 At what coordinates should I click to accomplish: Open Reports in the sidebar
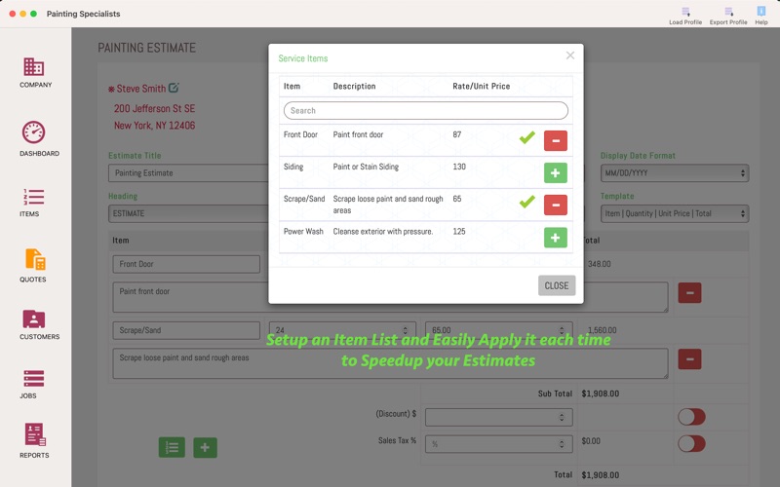[x=34, y=440]
